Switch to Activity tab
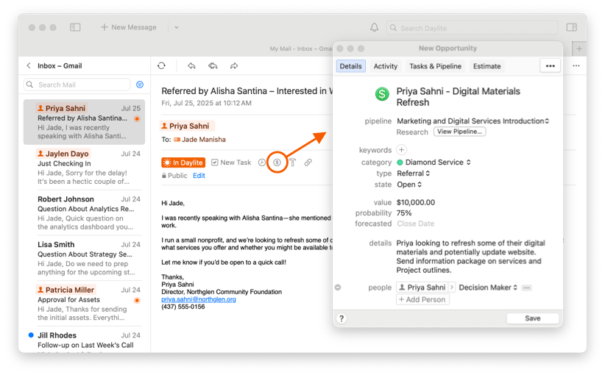 coord(386,66)
